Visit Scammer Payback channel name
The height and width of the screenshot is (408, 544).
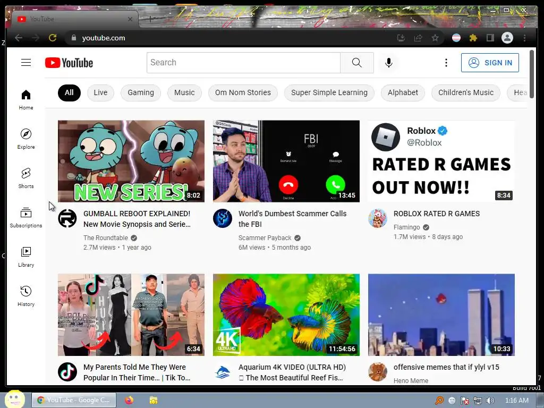click(x=265, y=237)
